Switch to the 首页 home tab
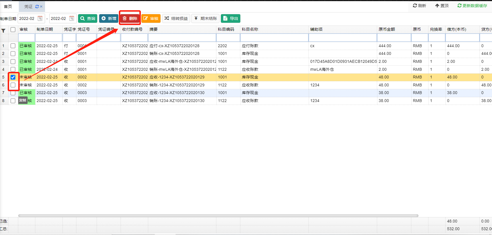 point(8,7)
